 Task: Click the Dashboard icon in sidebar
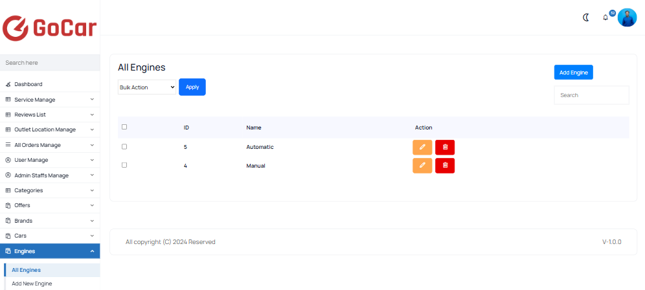(8, 84)
